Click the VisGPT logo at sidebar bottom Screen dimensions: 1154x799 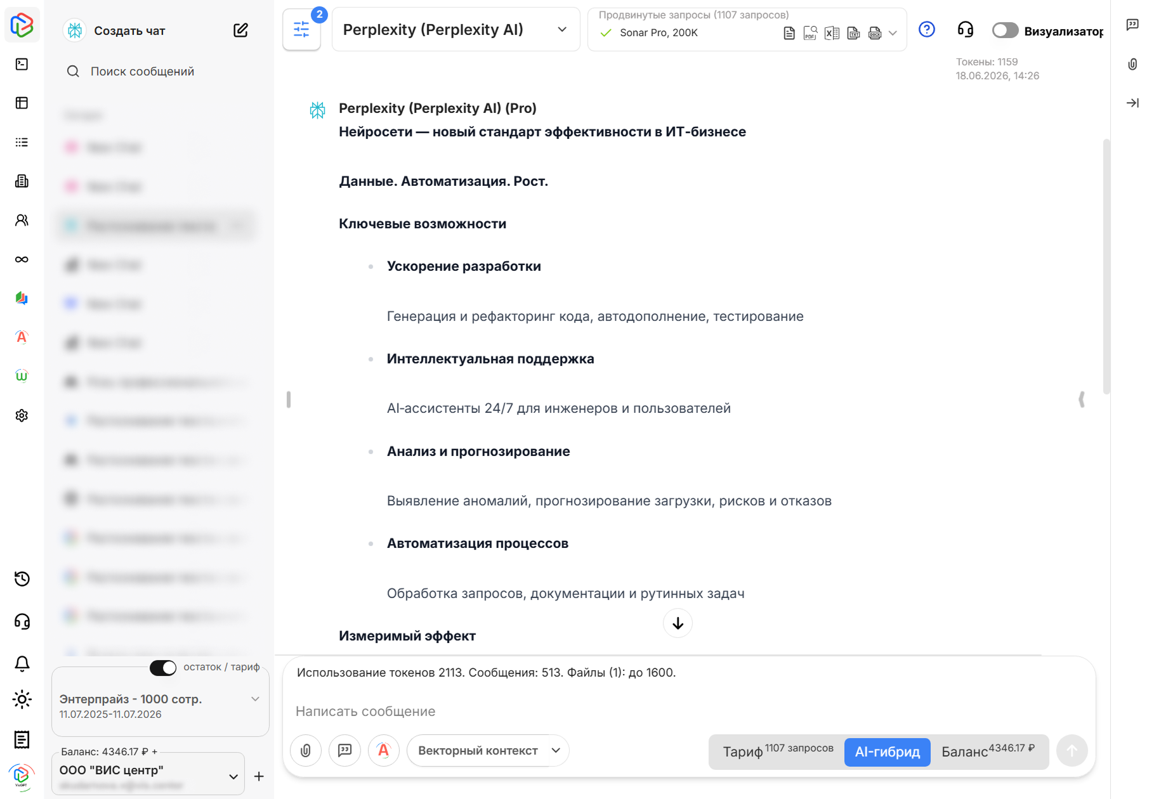click(x=22, y=776)
